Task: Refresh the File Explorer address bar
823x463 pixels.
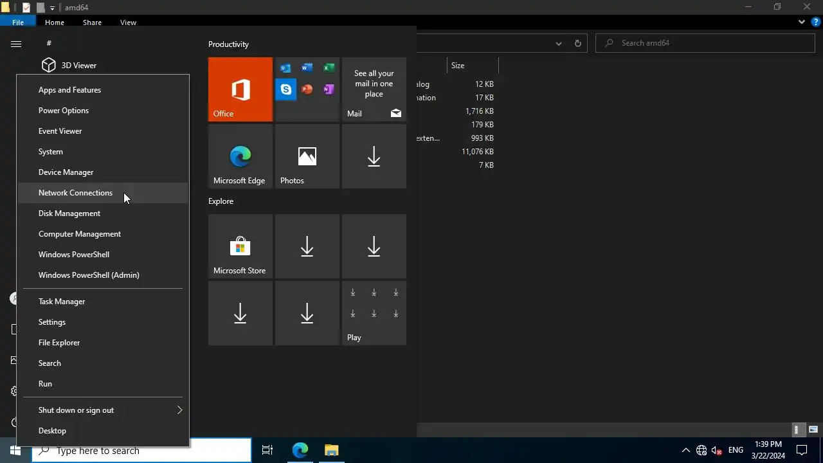Action: click(x=577, y=43)
